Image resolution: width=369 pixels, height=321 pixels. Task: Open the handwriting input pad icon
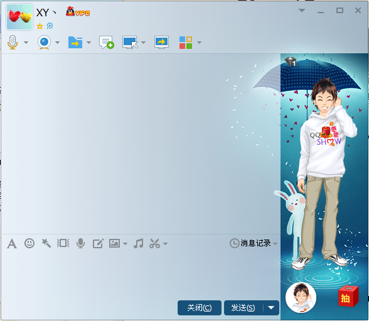[x=98, y=243]
